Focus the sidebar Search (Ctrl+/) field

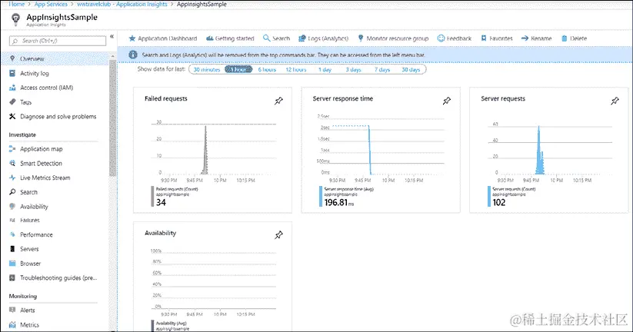58,41
